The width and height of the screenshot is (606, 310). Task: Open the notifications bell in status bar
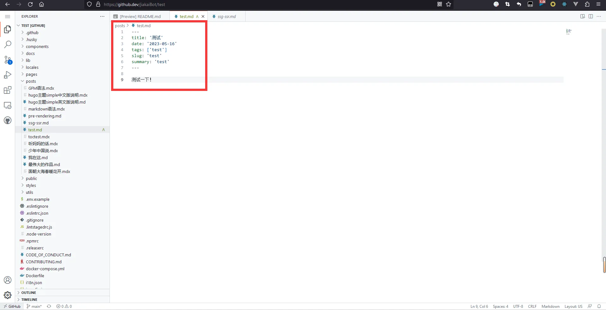(x=599, y=306)
